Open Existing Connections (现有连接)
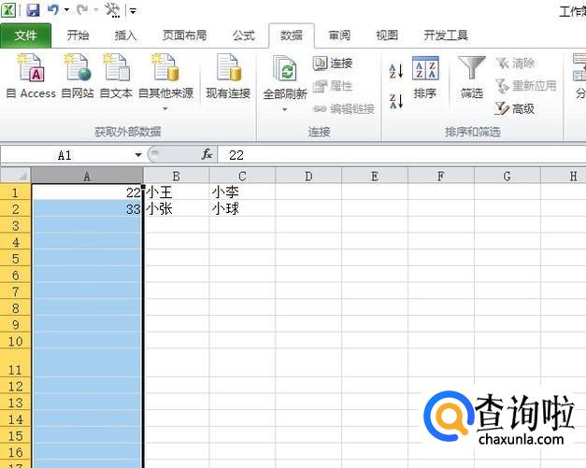Screen dimensions: 586x468 228,77
